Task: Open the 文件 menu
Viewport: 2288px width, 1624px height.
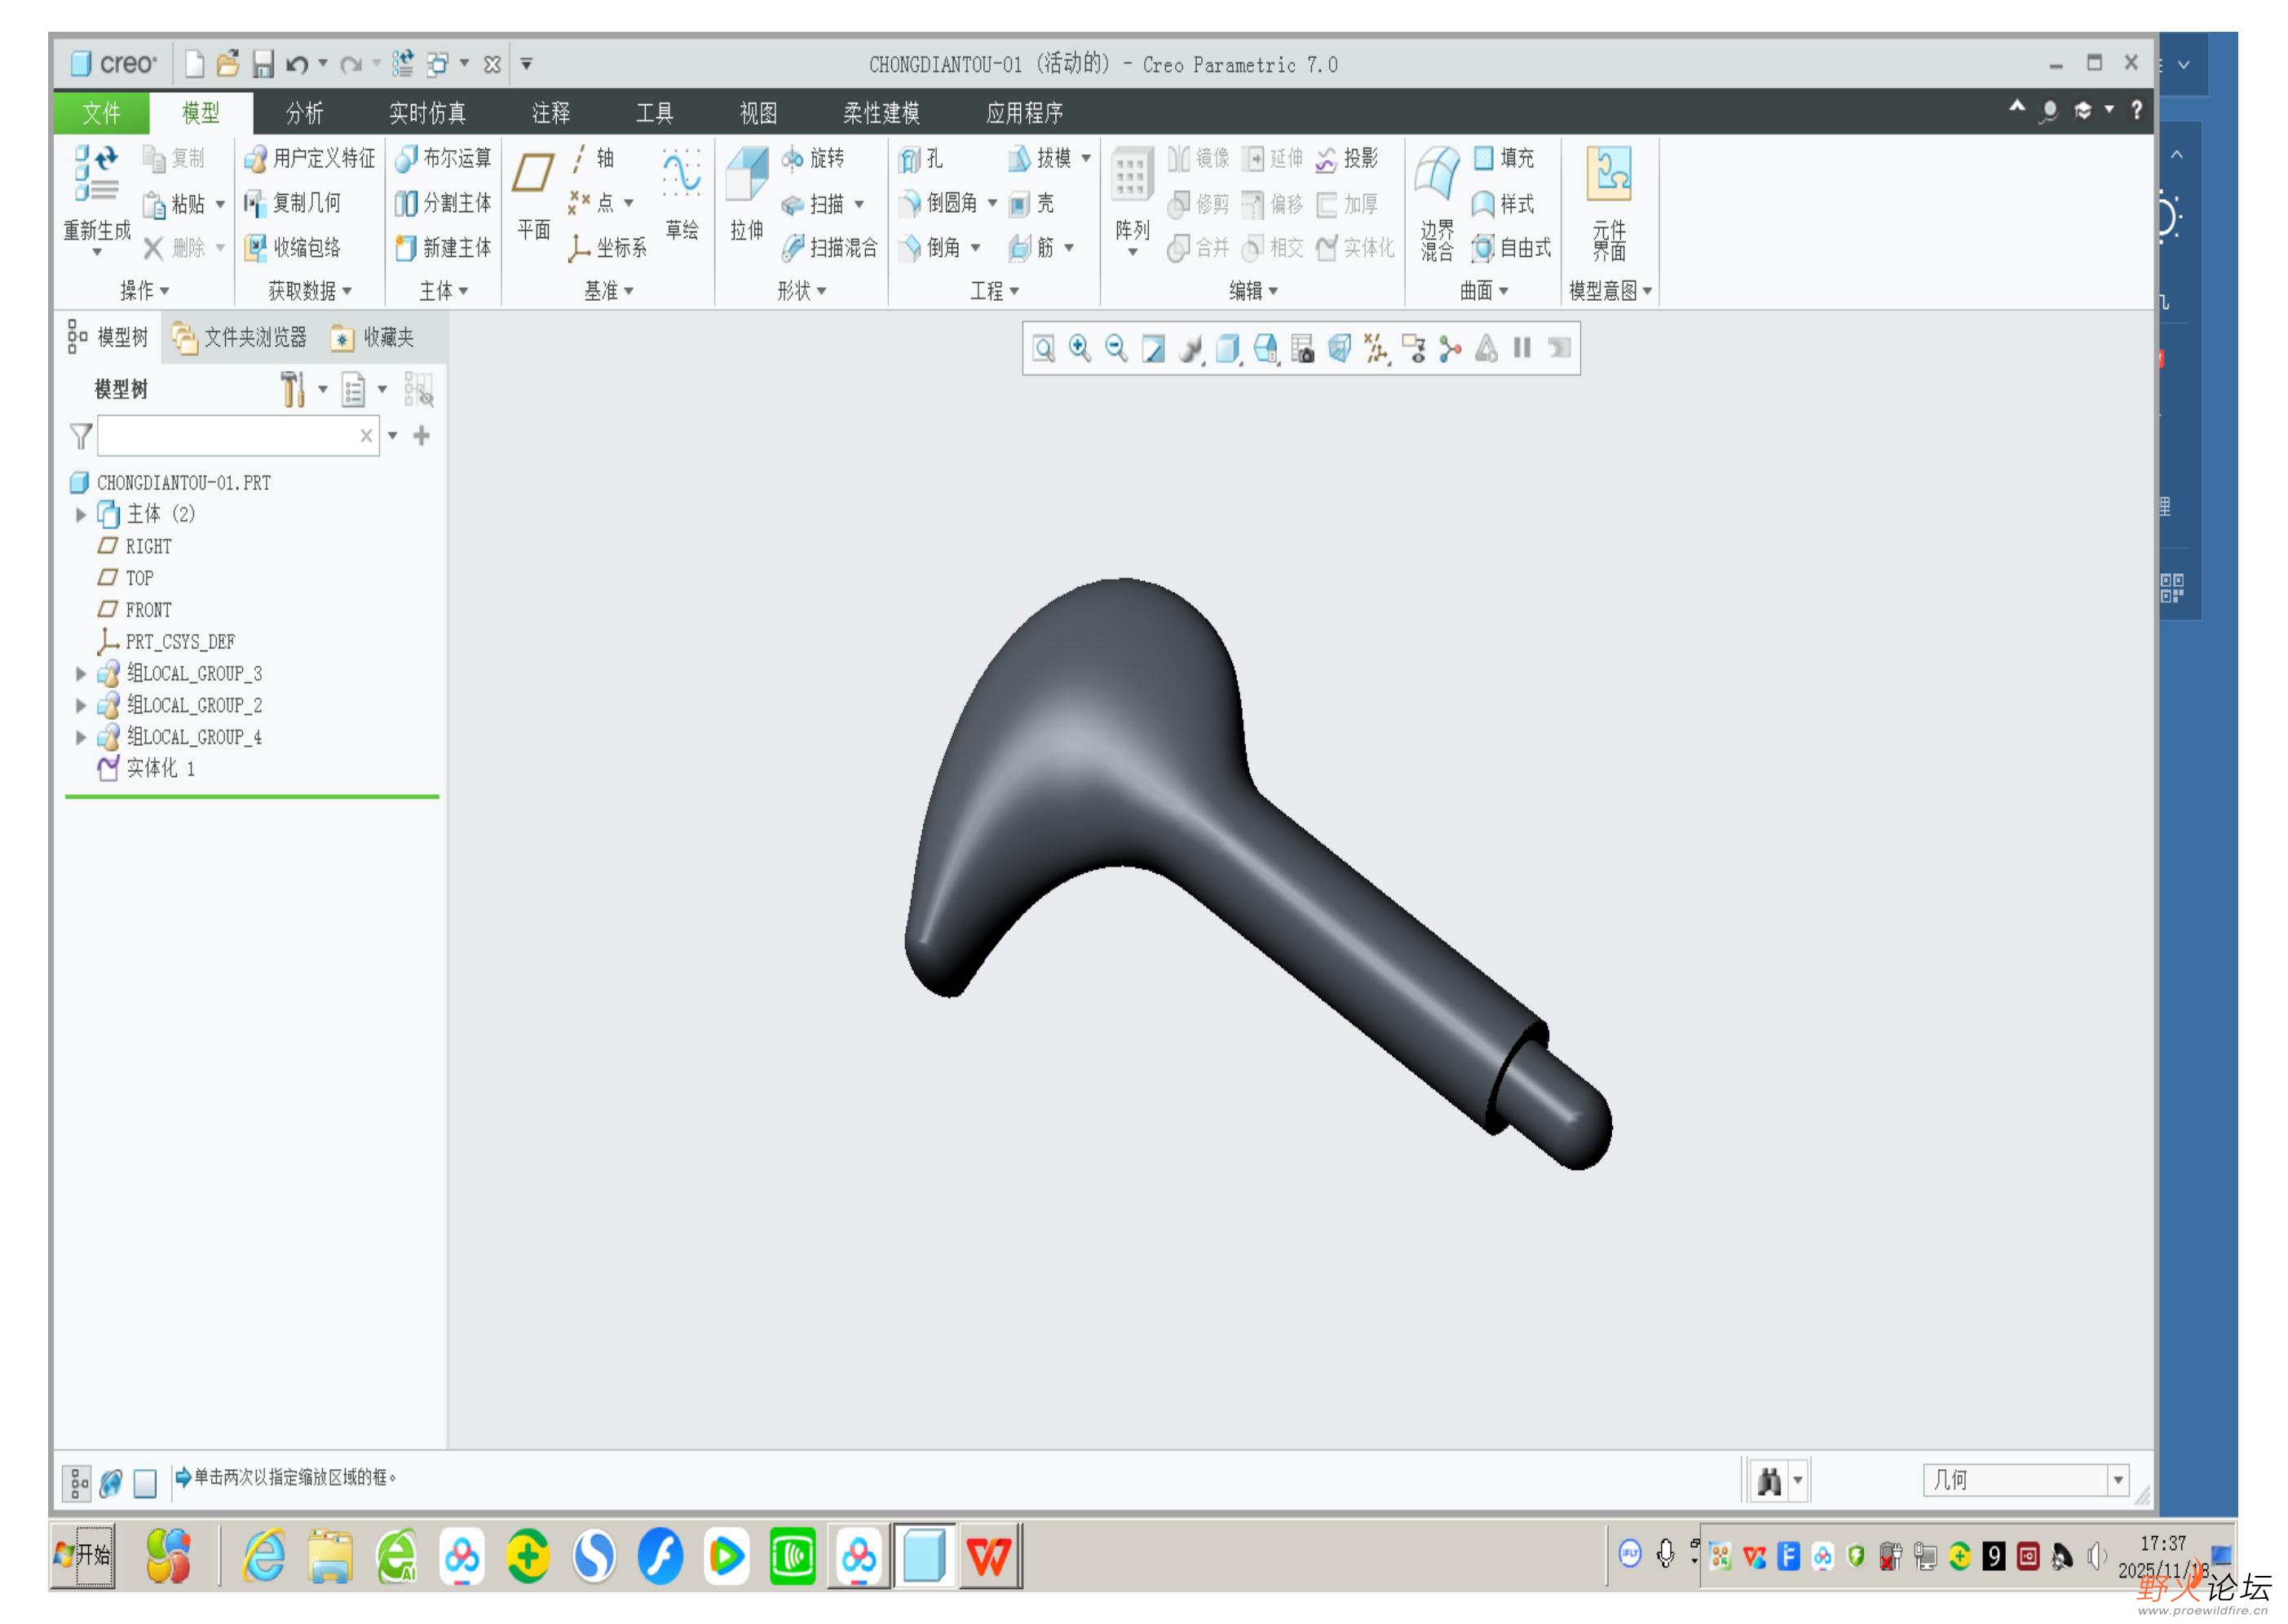Action: (x=101, y=113)
